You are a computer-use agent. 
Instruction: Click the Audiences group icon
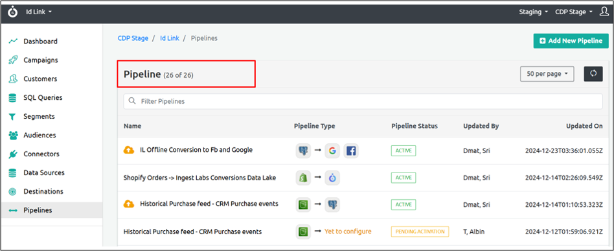click(x=13, y=136)
